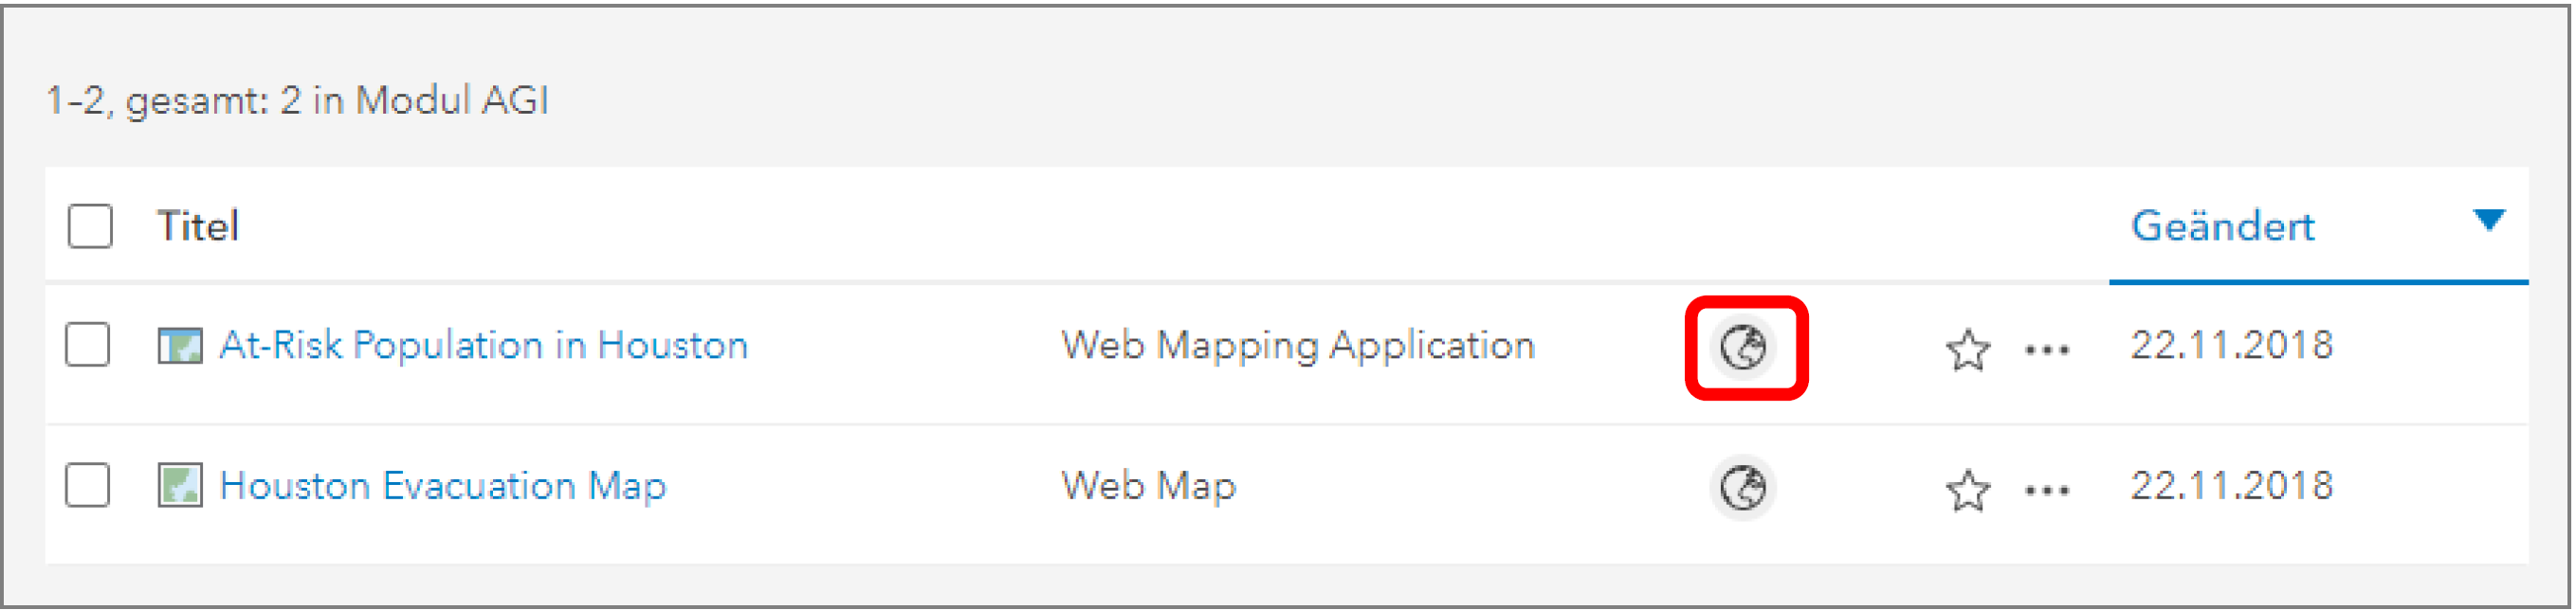2576x610 pixels.
Task: Open the three-dot menu for Houston Evacuation Map
Action: [2046, 491]
